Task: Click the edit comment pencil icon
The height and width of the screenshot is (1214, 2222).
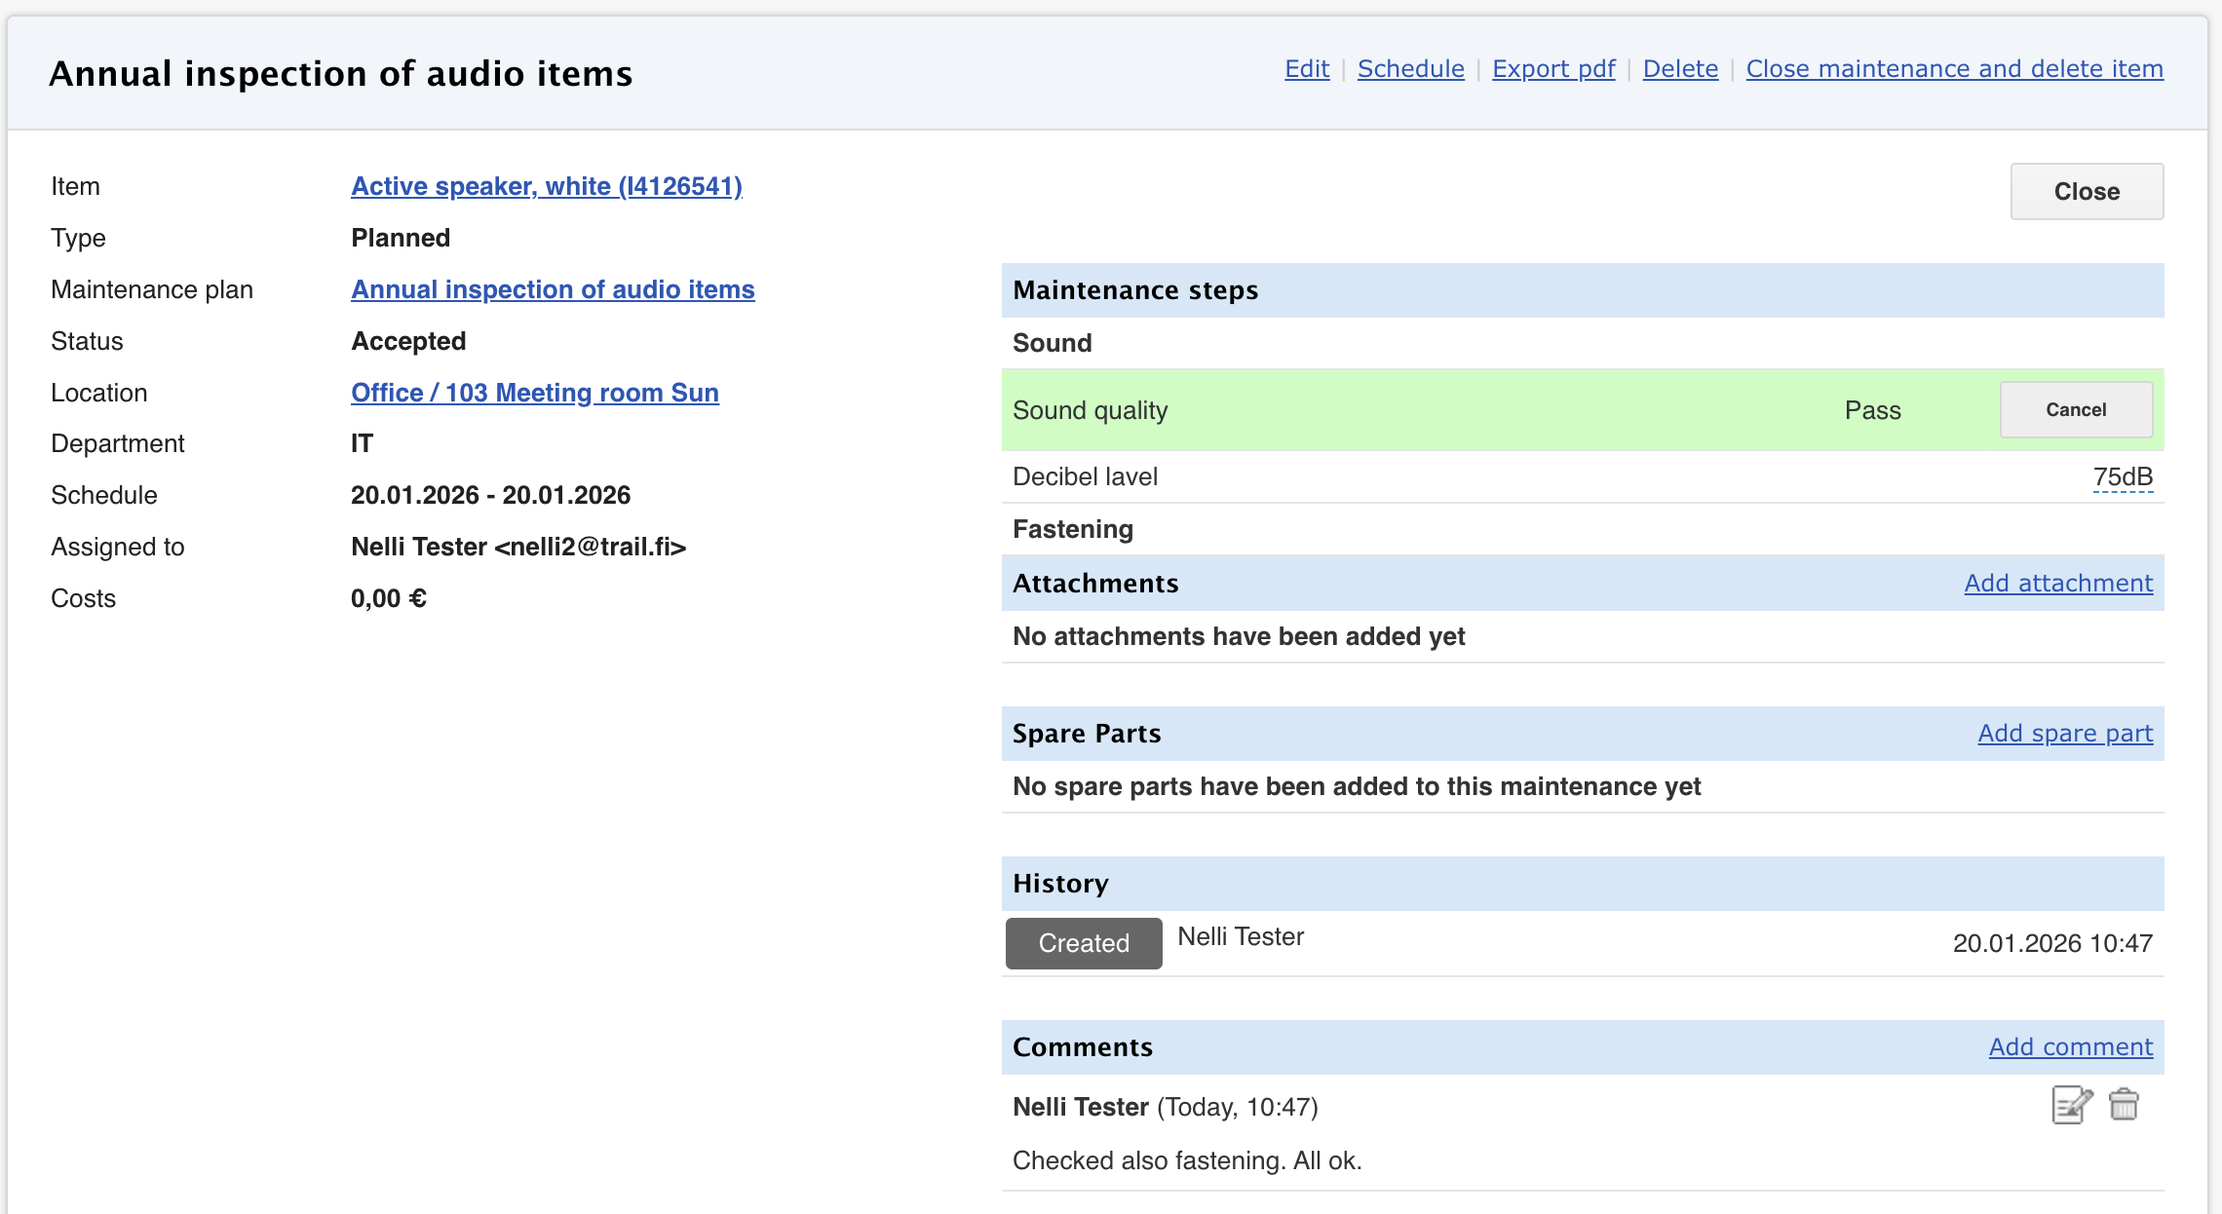Action: click(2071, 1105)
